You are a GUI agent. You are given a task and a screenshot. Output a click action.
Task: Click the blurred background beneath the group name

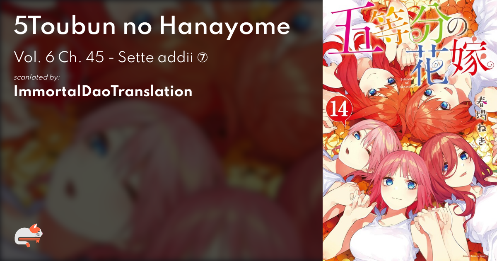pyautogui.click(x=162, y=174)
